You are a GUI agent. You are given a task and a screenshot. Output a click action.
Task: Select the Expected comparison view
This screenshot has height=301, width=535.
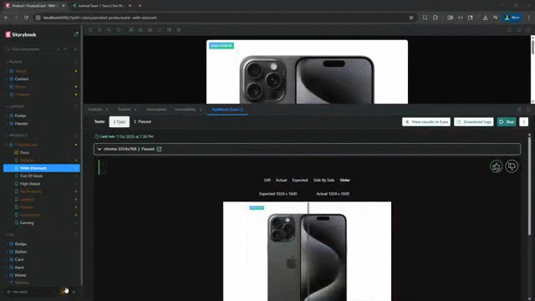tap(299, 181)
